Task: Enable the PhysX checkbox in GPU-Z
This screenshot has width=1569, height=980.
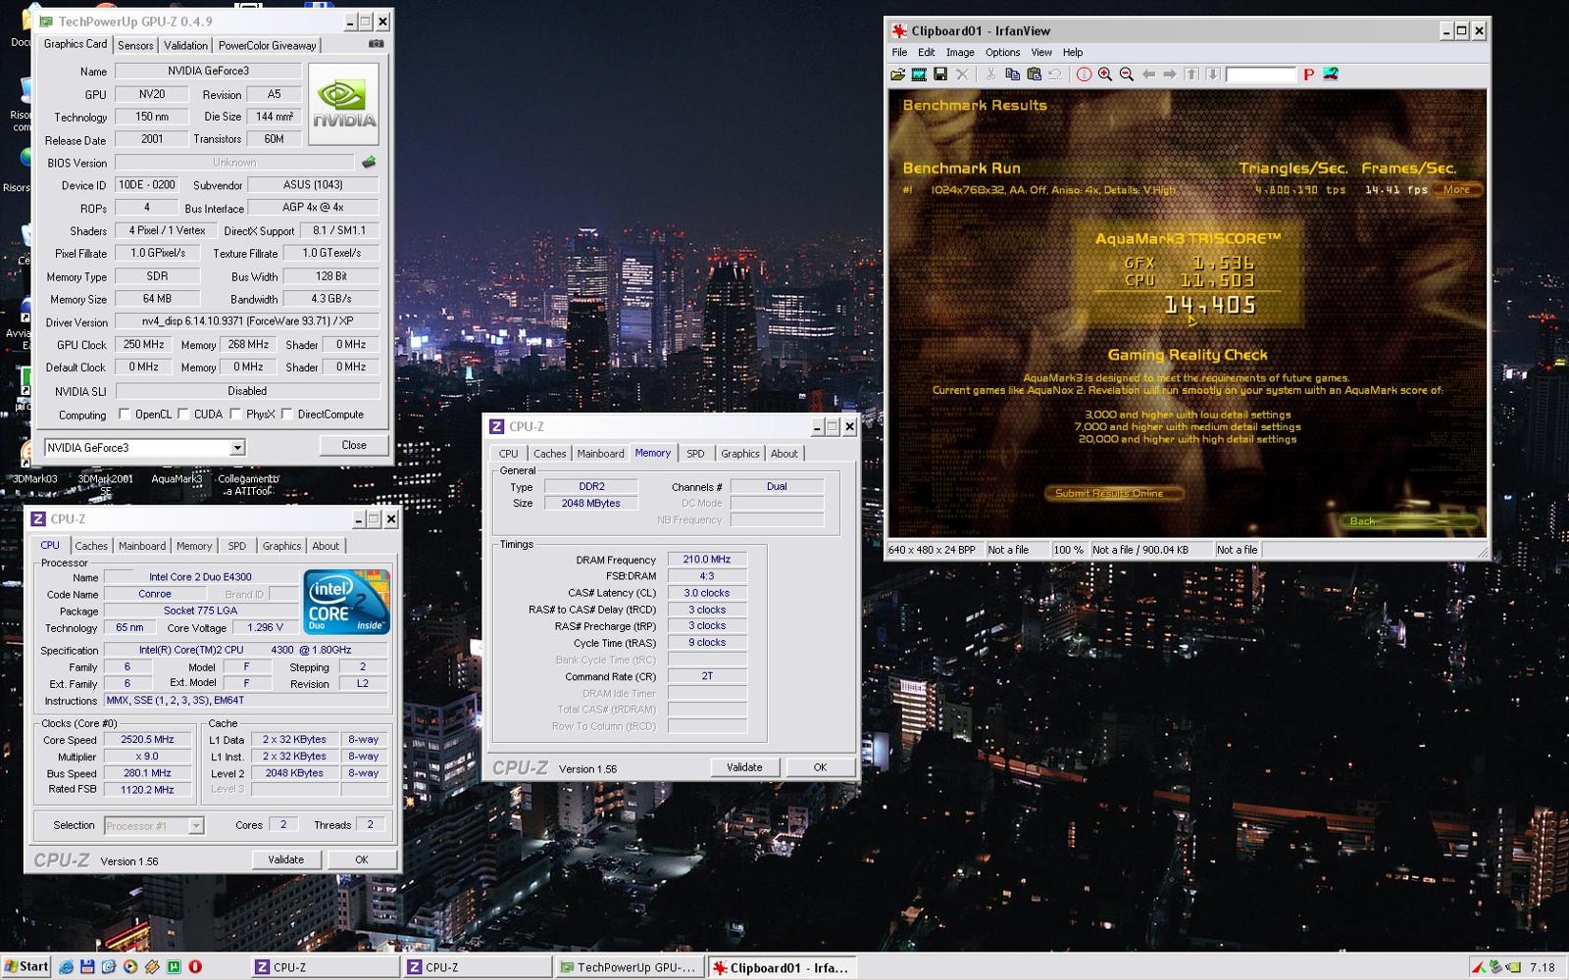Action: point(235,415)
